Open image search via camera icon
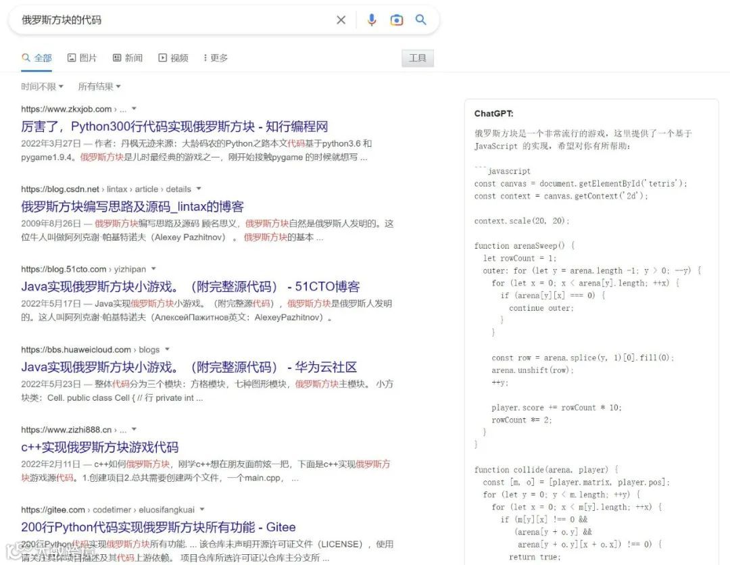 tap(397, 20)
